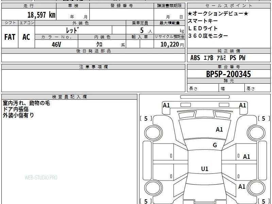This screenshot has height=204, width=272.
Task: Select the セールスポイント header
Action: click(228, 6)
